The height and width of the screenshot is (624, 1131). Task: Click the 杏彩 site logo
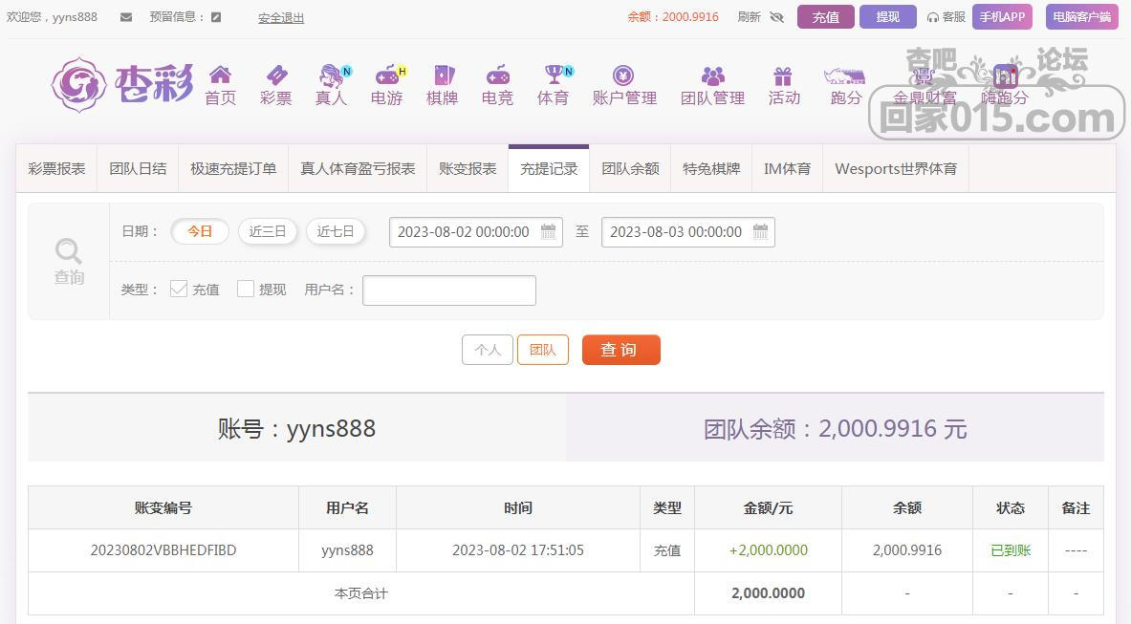coord(122,84)
